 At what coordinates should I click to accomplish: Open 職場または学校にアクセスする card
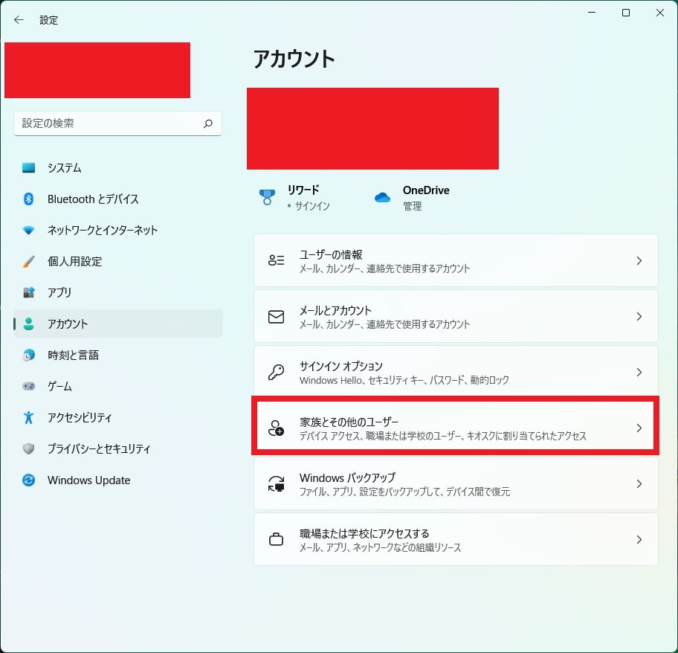(456, 539)
